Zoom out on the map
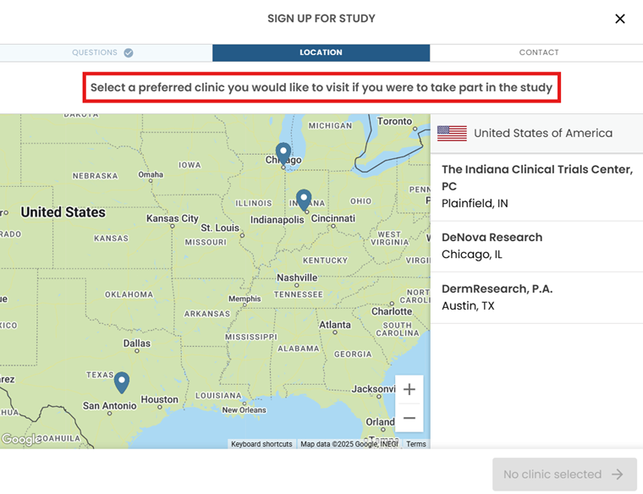This screenshot has width=643, height=494. click(x=409, y=418)
